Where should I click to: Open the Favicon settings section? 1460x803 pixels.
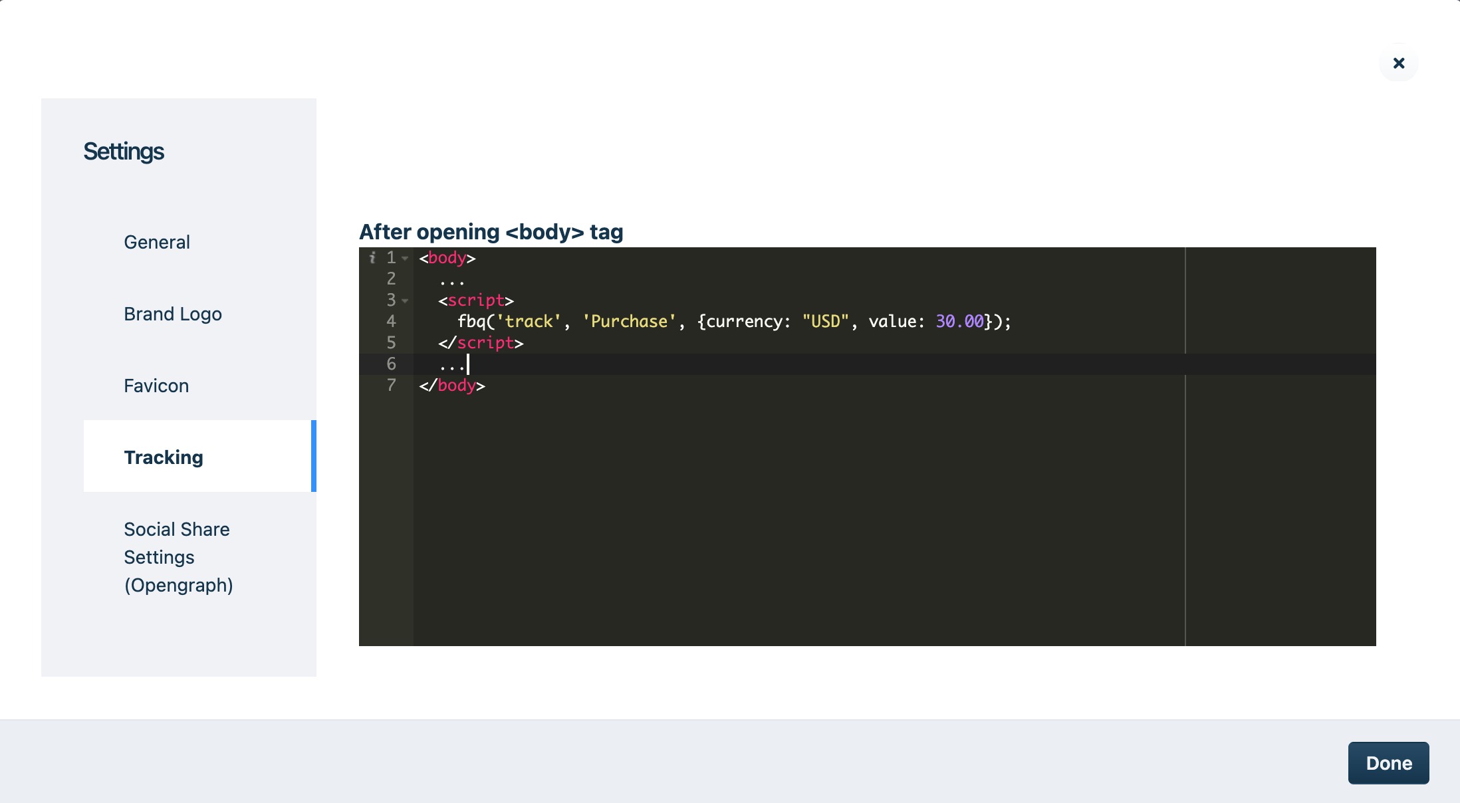click(x=156, y=386)
